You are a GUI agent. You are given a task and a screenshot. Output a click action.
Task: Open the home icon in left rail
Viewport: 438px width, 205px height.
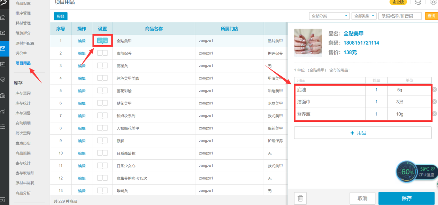point(3,17)
